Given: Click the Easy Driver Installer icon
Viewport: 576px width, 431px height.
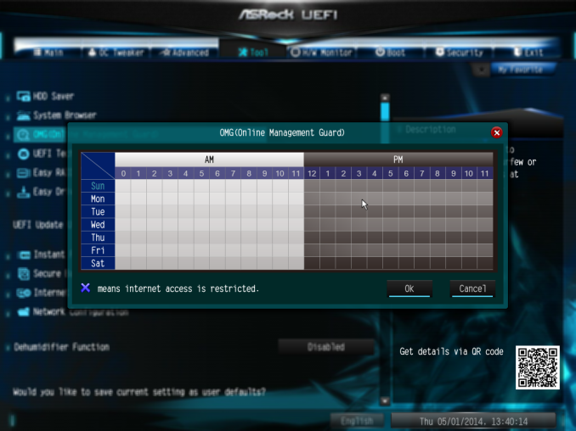Looking at the screenshot, I should [23, 192].
